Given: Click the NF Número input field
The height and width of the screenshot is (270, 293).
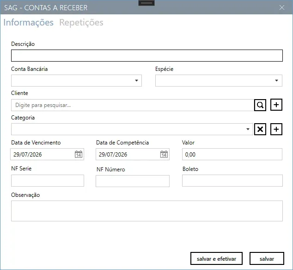Looking at the screenshot, I should [133, 181].
